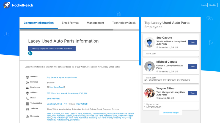The height and width of the screenshot is (123, 220).
Task: Click the envelope icon in Sue Caputo's card
Action: tap(147, 54)
